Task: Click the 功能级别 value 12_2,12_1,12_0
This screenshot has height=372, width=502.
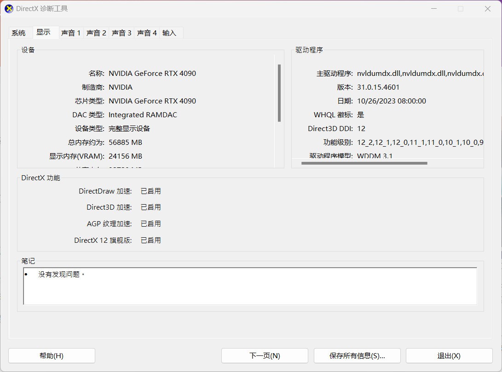Action: coord(420,143)
